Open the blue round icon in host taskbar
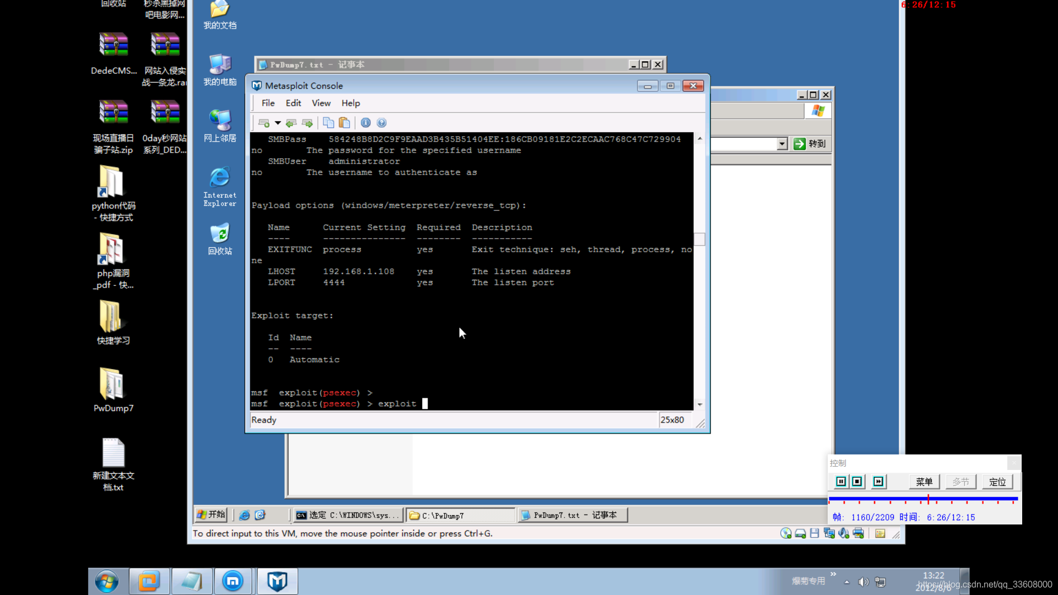Viewport: 1058px width, 595px height. [x=233, y=582]
